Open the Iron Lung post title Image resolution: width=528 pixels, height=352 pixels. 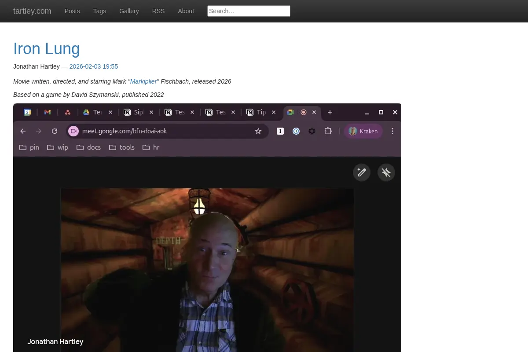coord(47,48)
